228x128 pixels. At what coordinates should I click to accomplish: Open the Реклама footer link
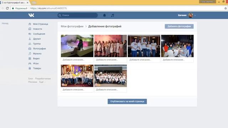(33, 82)
